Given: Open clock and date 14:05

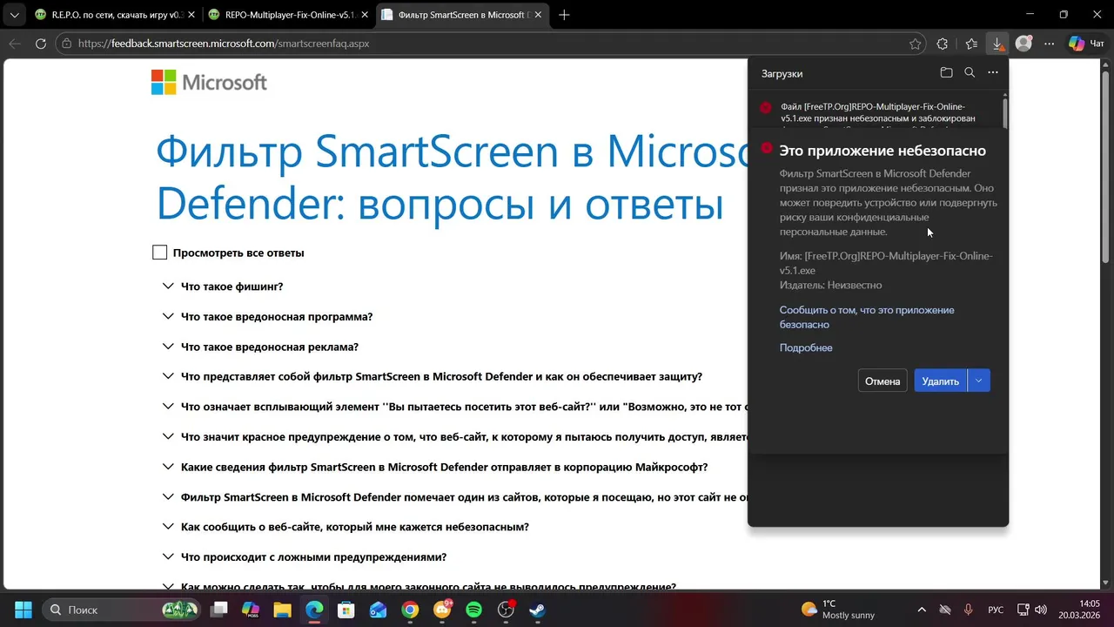Looking at the screenshot, I should click(x=1079, y=610).
